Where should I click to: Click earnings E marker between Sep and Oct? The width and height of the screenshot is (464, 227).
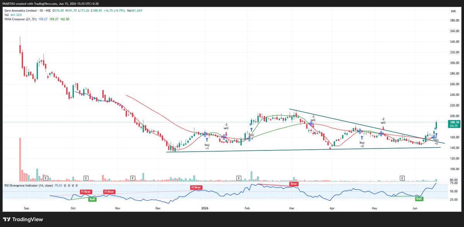46,178
